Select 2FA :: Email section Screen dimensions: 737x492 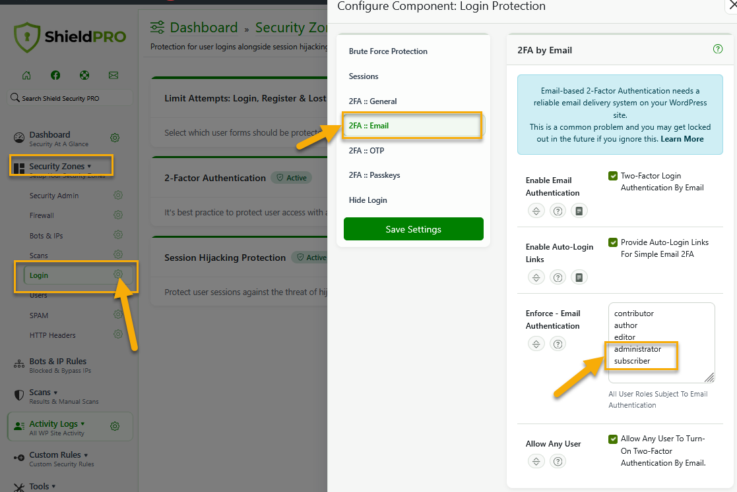coord(413,125)
